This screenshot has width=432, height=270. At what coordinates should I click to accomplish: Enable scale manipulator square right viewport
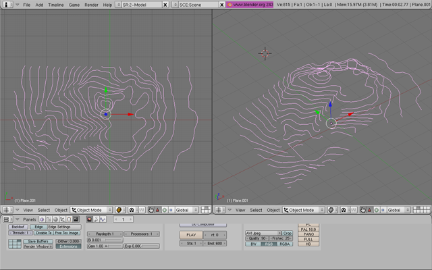pyautogui.click(x=383, y=210)
